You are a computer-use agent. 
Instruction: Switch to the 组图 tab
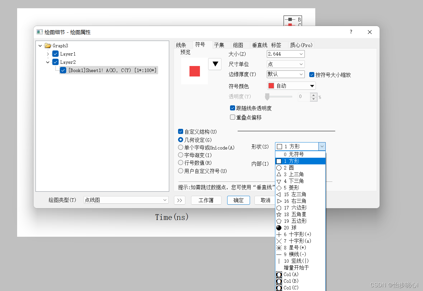coord(238,45)
